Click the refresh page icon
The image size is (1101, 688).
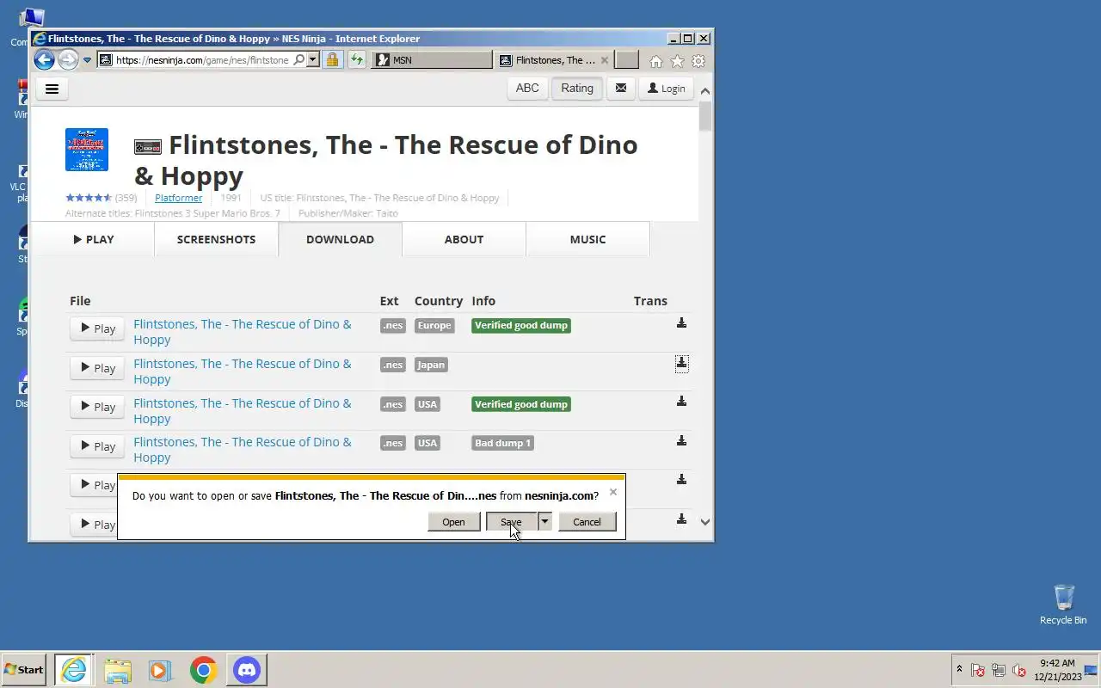pos(356,60)
